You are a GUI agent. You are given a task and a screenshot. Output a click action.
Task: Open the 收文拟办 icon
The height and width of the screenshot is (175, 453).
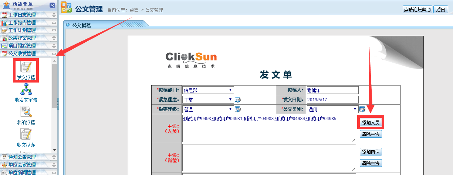(x=26, y=134)
